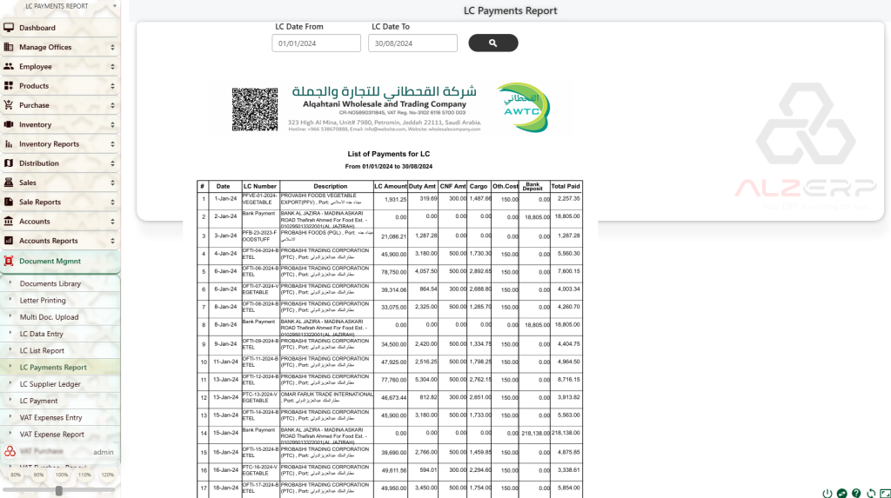Click the Distribution map icon
This screenshot has width=891, height=498.
pos(9,163)
